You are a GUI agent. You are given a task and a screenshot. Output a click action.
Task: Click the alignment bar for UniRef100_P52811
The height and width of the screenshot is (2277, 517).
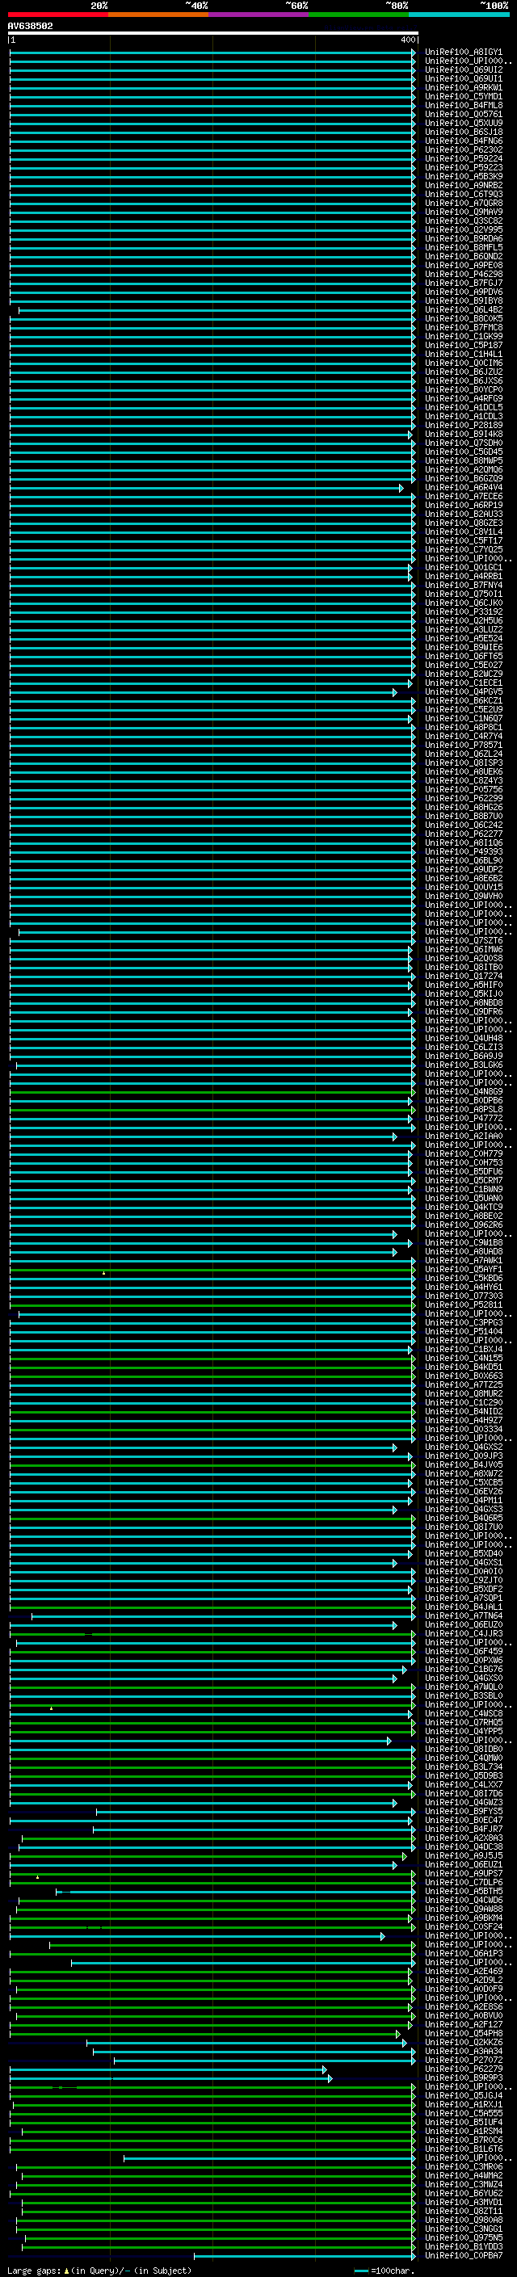click(x=212, y=1305)
